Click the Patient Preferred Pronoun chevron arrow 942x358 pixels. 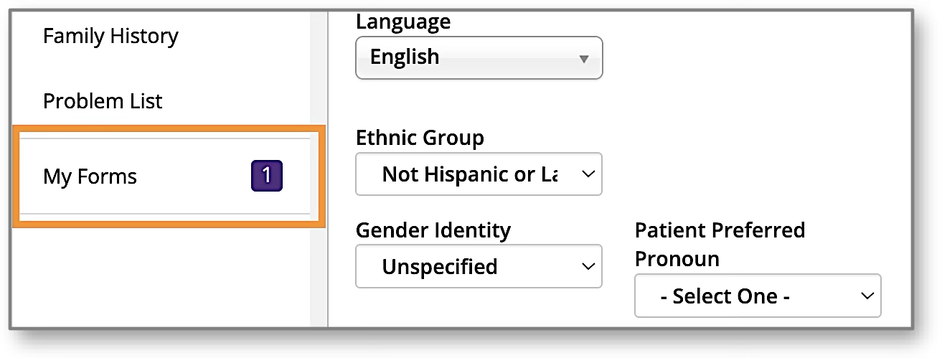tap(867, 296)
